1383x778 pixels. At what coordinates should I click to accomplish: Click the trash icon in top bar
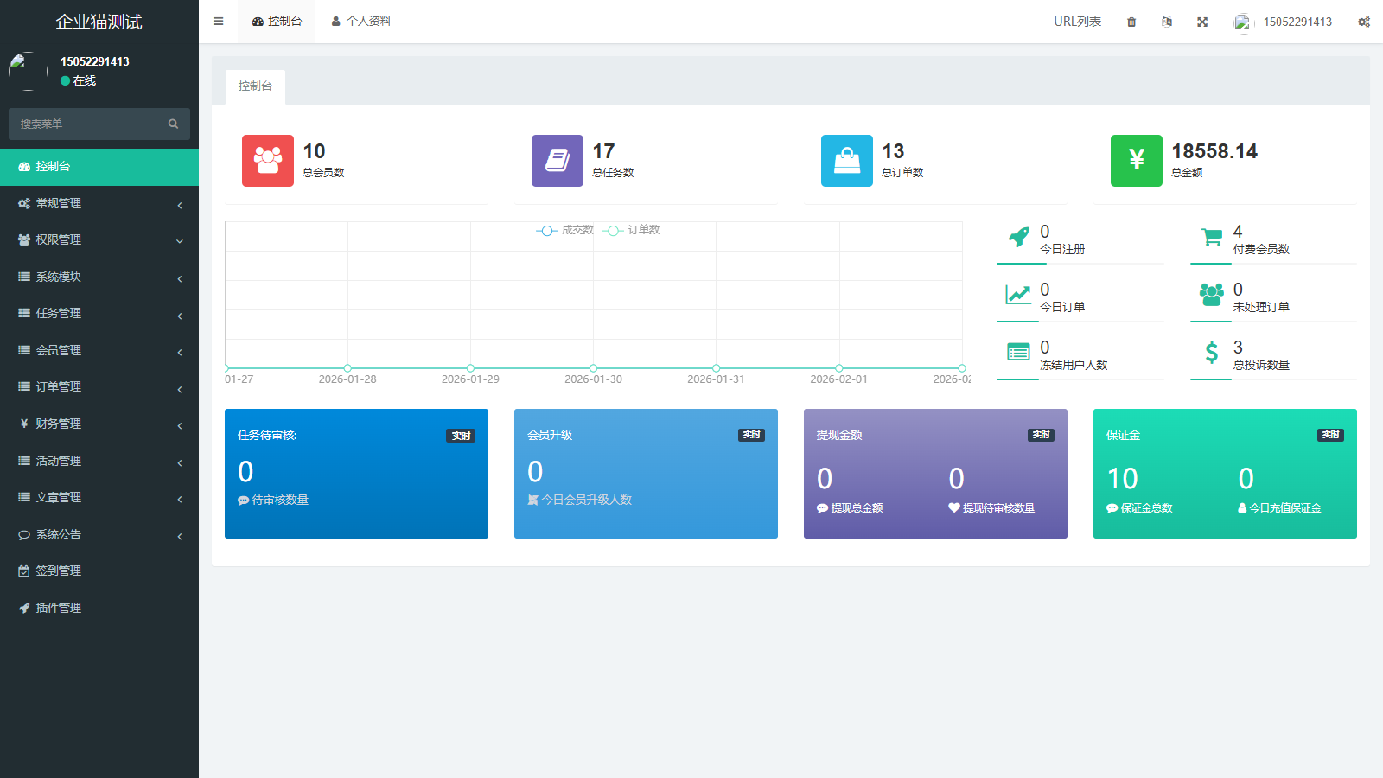(x=1131, y=22)
